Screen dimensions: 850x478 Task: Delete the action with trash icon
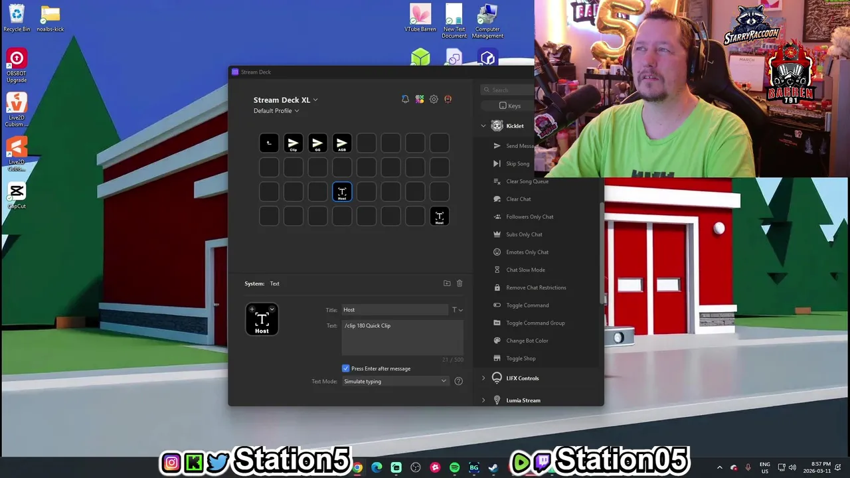pyautogui.click(x=460, y=283)
